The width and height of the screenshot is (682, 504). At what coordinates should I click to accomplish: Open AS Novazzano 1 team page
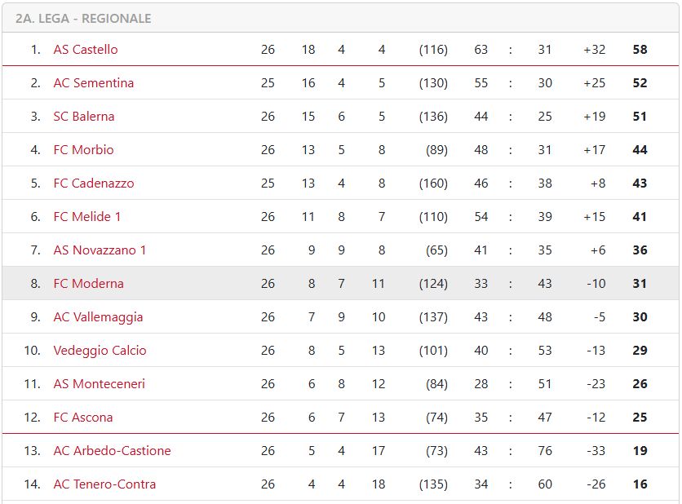click(x=100, y=250)
